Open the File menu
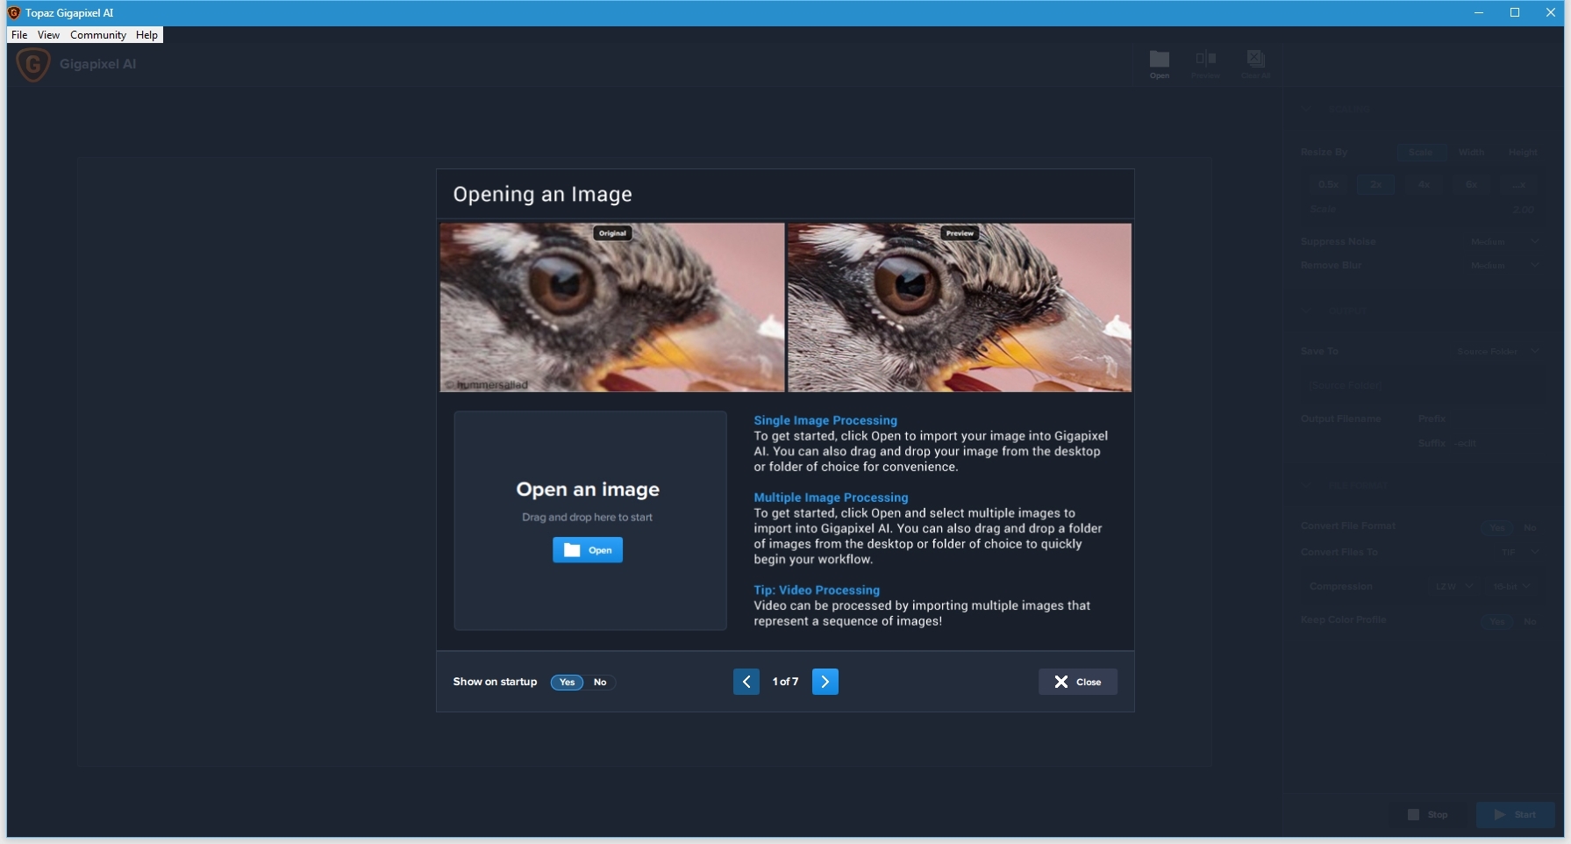 click(19, 35)
